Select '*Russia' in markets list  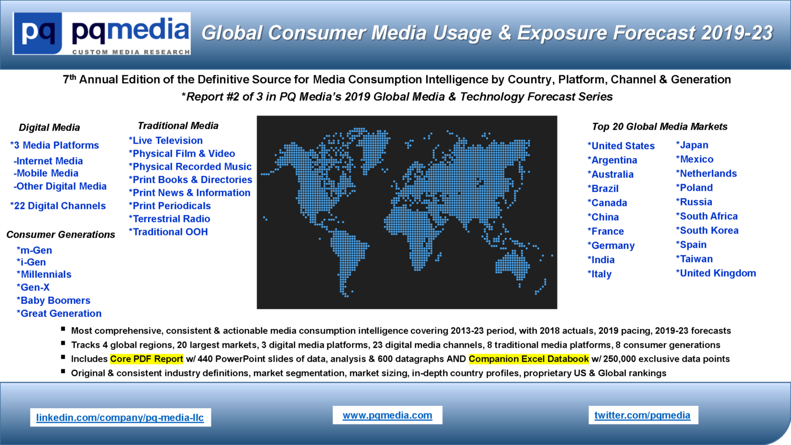[694, 202]
